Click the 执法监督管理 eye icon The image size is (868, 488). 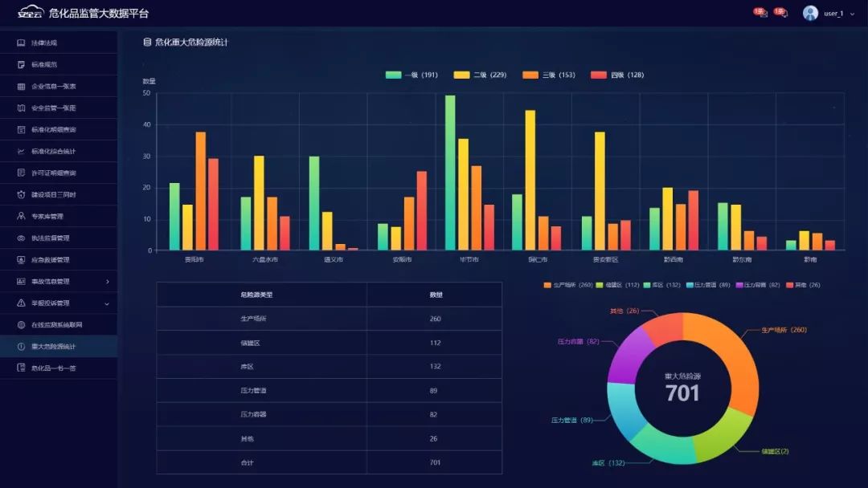(22, 238)
